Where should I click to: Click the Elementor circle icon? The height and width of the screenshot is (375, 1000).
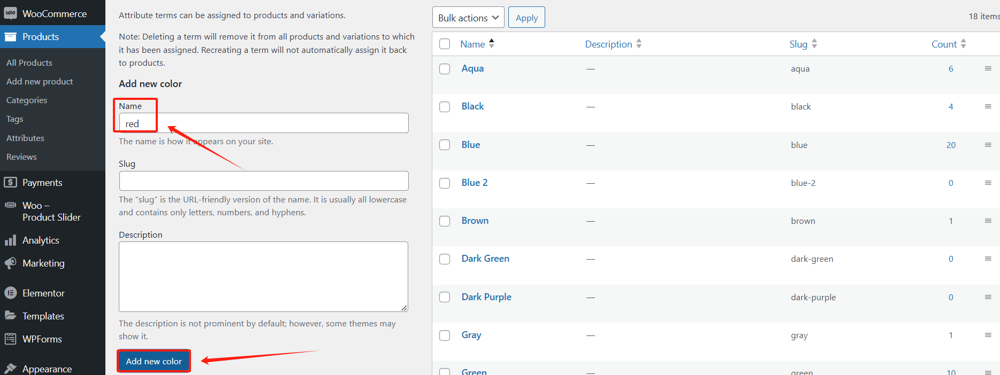pyautogui.click(x=10, y=293)
